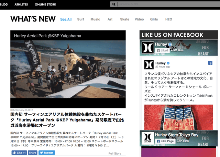Screen dimensions: 220x157
Task: Click the 2.8K likes count
Action: 183,141
